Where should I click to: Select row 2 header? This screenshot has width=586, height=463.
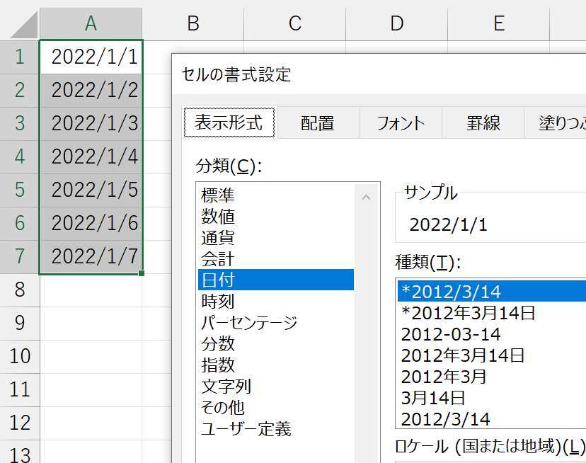(19, 91)
